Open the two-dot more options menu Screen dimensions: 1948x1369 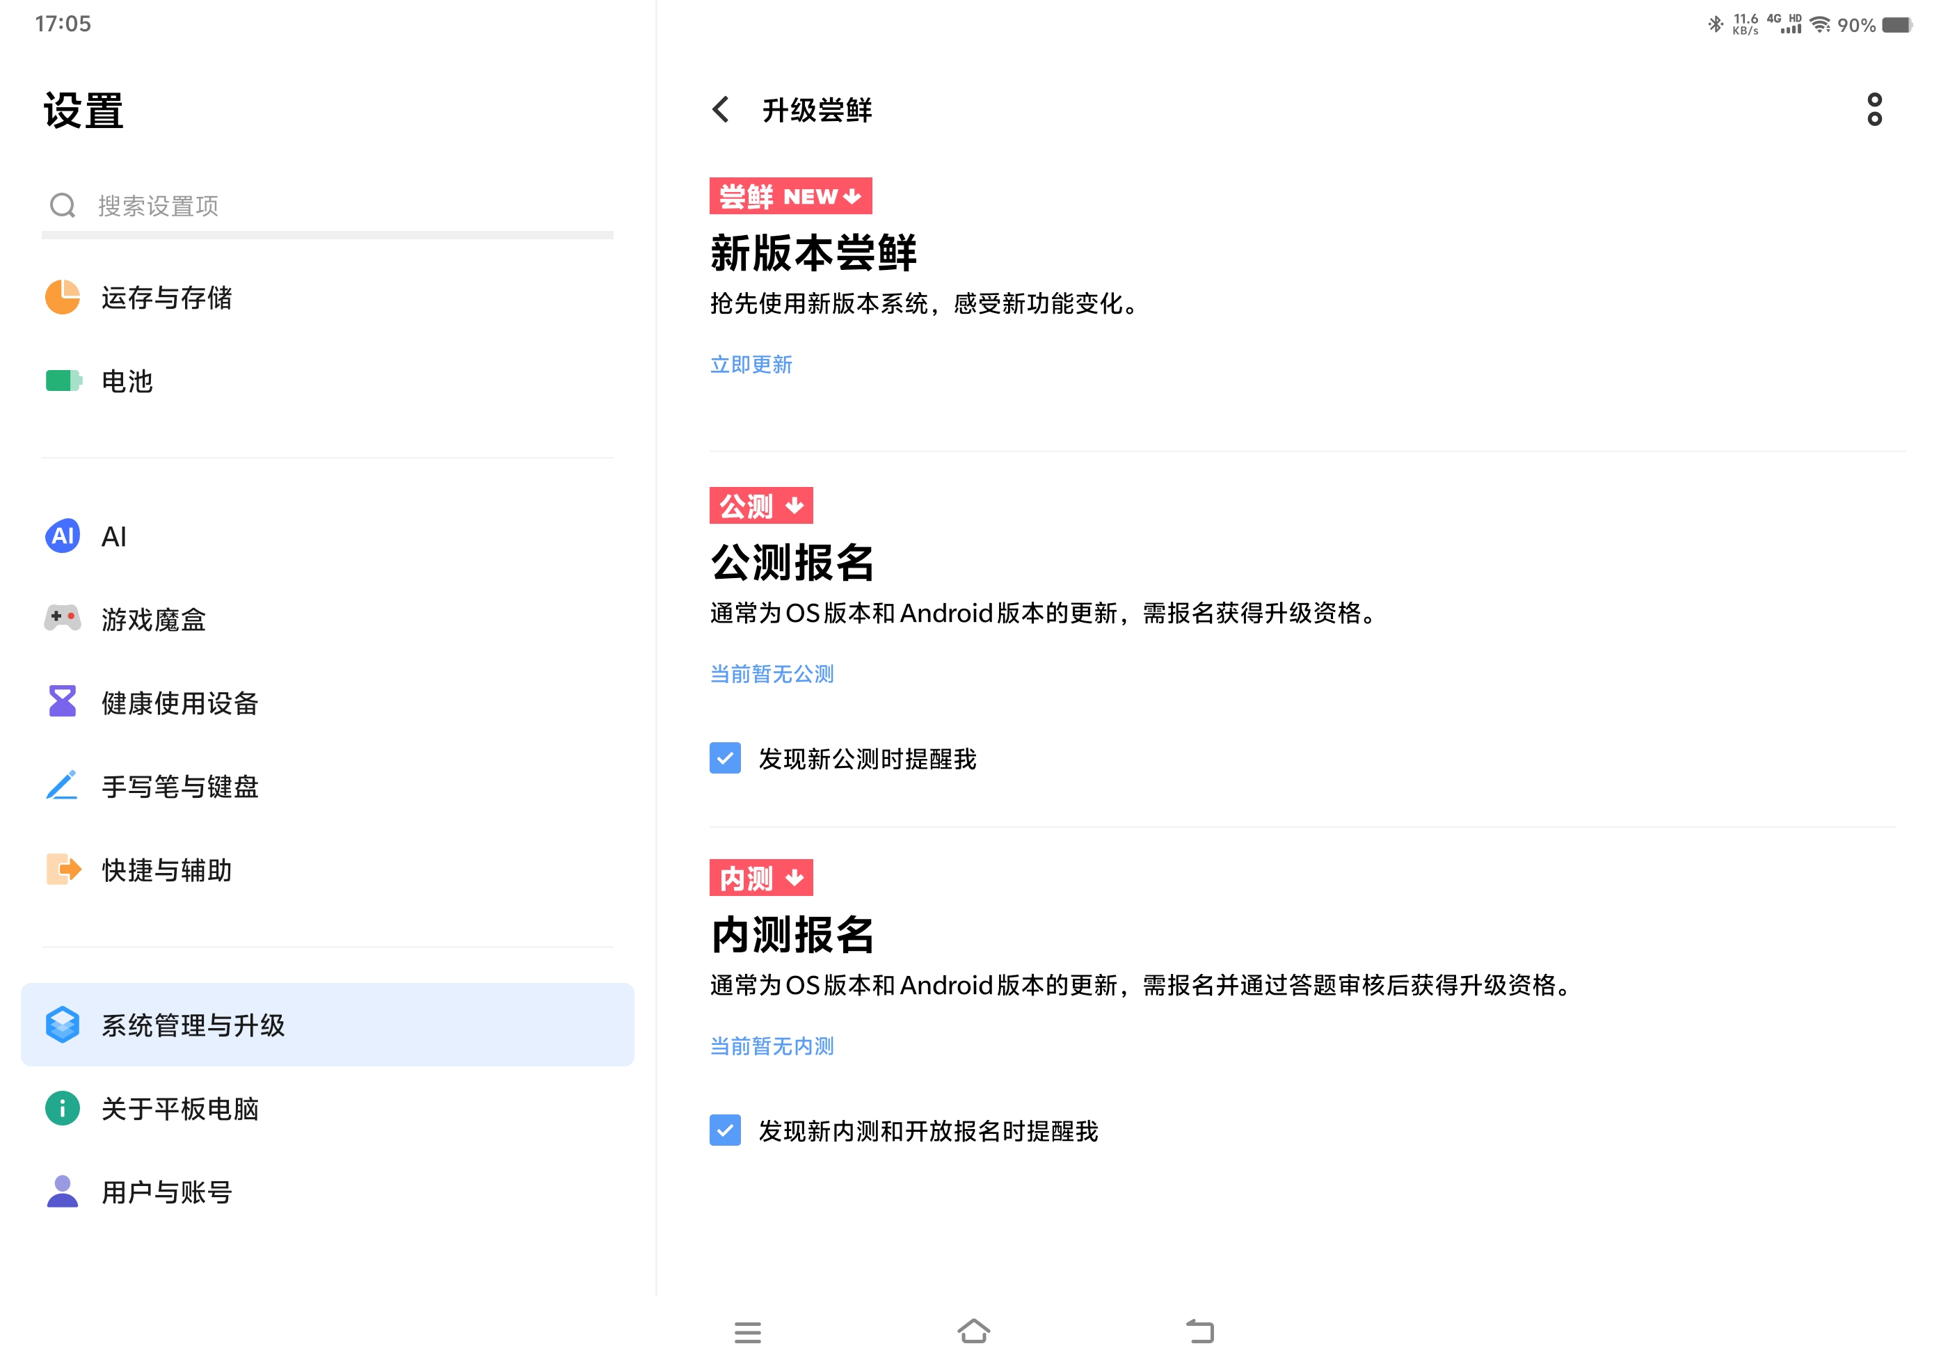click(x=1874, y=109)
